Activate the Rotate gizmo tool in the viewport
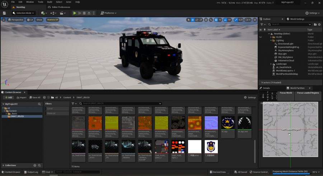The height and width of the screenshot is (176, 323). tap(197, 20)
